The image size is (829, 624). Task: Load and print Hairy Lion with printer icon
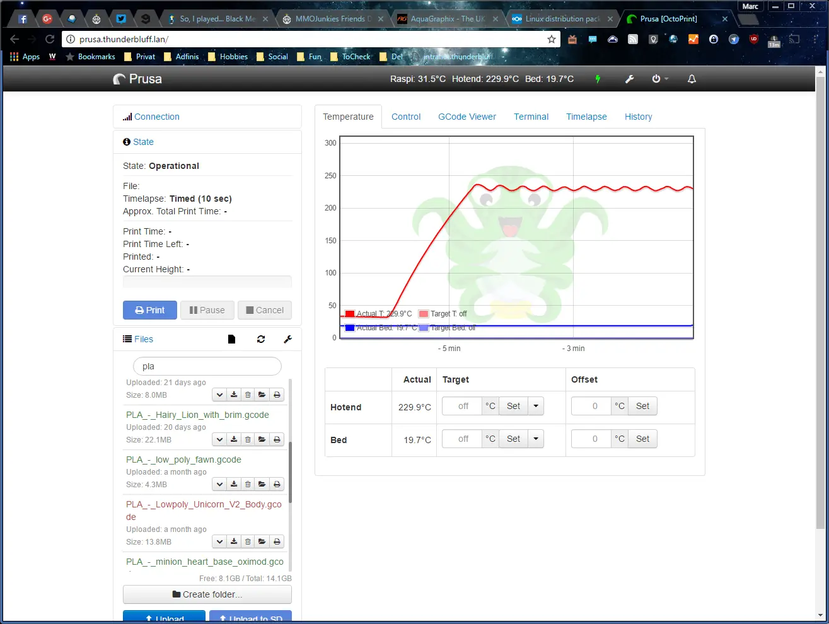(277, 439)
